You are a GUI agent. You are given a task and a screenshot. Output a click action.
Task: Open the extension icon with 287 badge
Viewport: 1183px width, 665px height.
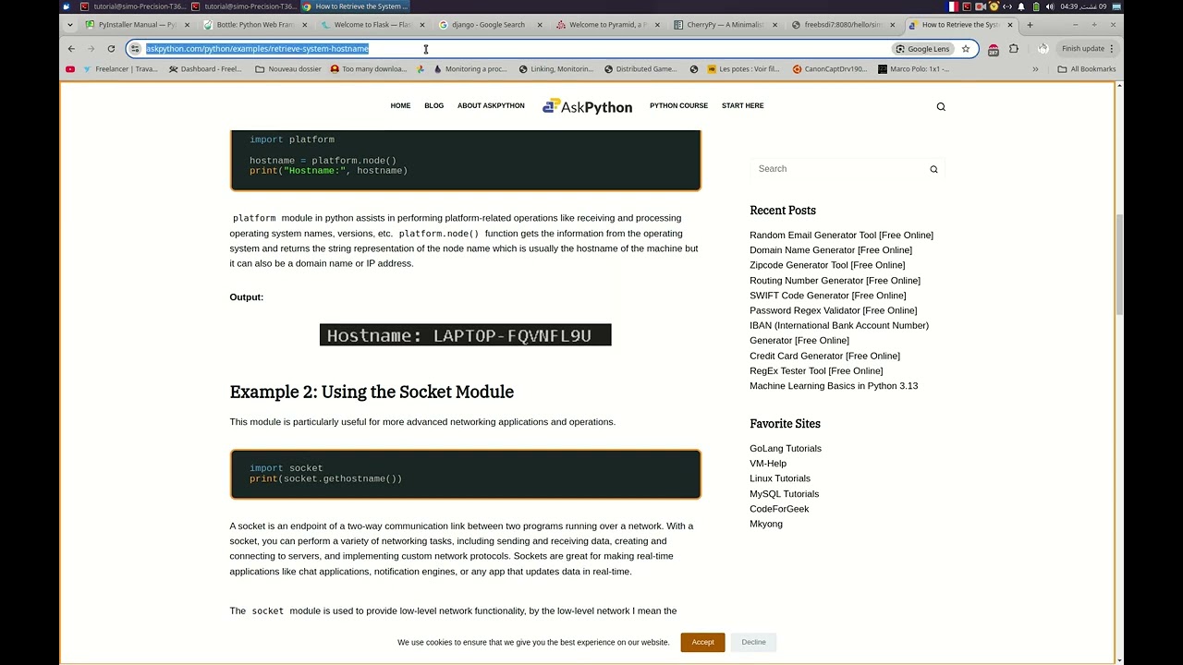[994, 49]
